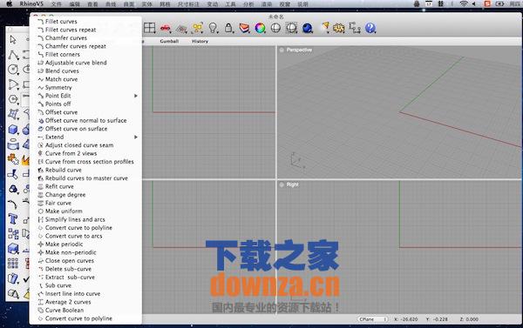Click the spotlight icon in toolbar
The image size is (523, 328).
pos(324,28)
